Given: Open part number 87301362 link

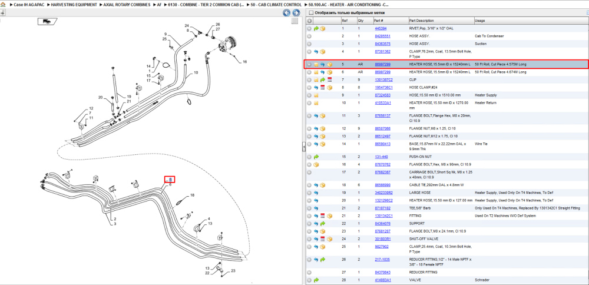Looking at the screenshot, I should point(382,52).
